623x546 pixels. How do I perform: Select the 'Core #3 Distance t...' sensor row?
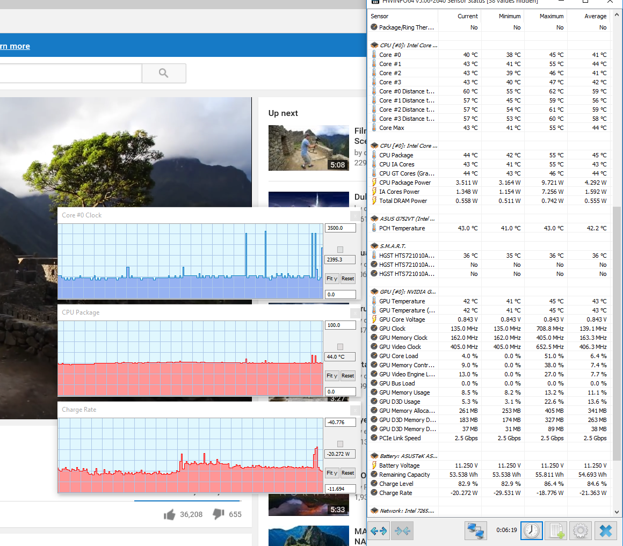pyautogui.click(x=489, y=119)
